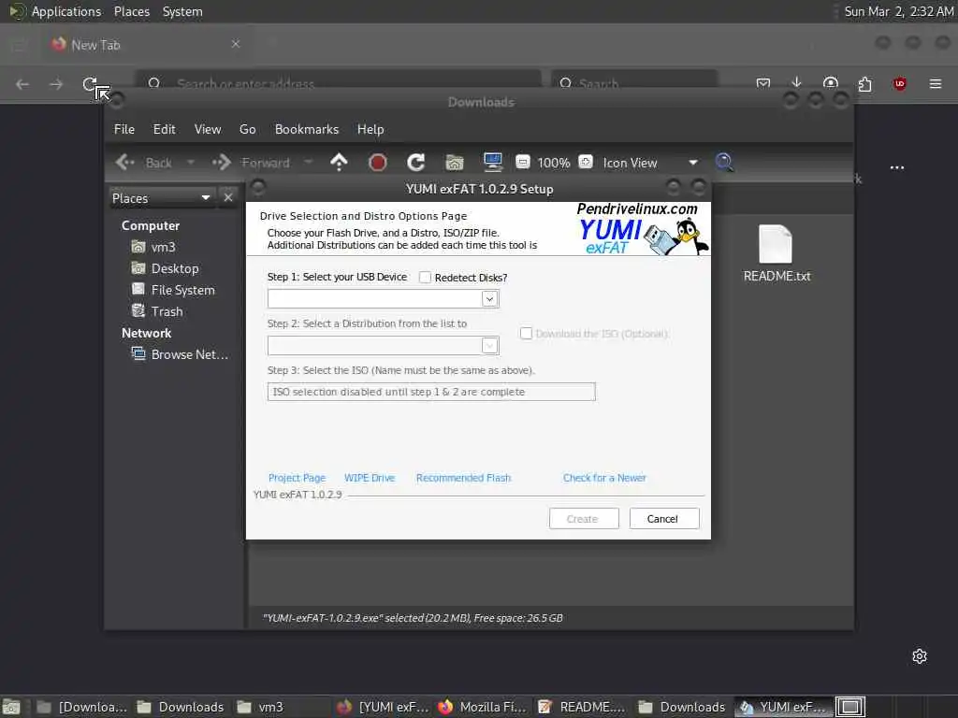
Task: Go up to the parent folder
Action: [339, 163]
